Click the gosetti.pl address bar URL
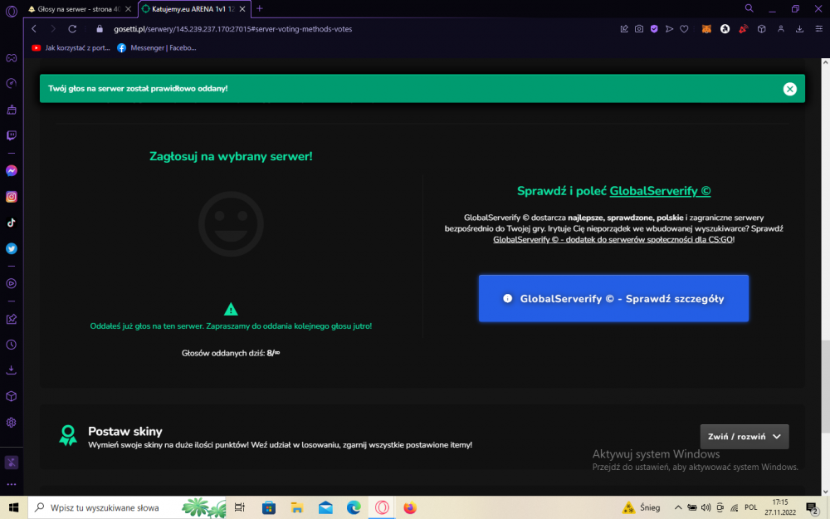 (x=233, y=29)
